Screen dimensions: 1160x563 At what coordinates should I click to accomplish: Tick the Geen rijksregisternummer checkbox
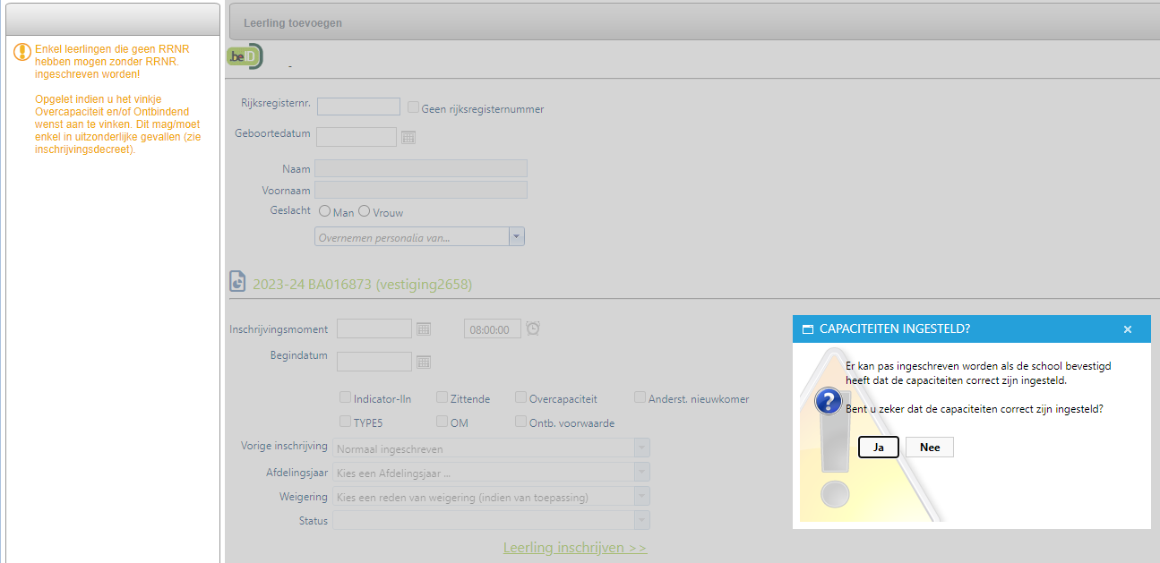(x=413, y=108)
